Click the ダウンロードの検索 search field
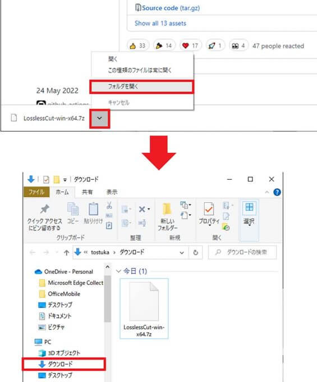Image resolution: width=317 pixels, height=382 pixels. (x=242, y=252)
